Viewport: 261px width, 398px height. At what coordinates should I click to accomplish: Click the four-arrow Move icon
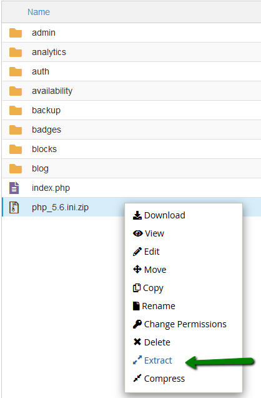(x=137, y=269)
